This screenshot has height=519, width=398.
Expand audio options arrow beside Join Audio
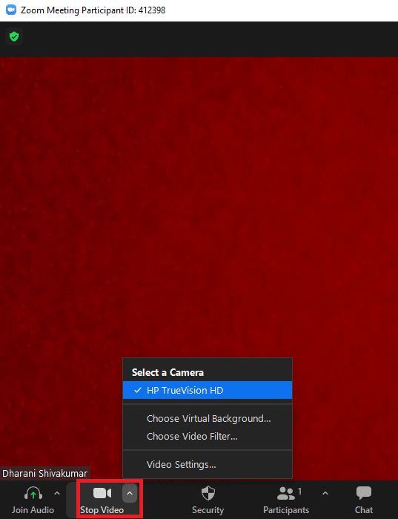click(x=57, y=494)
